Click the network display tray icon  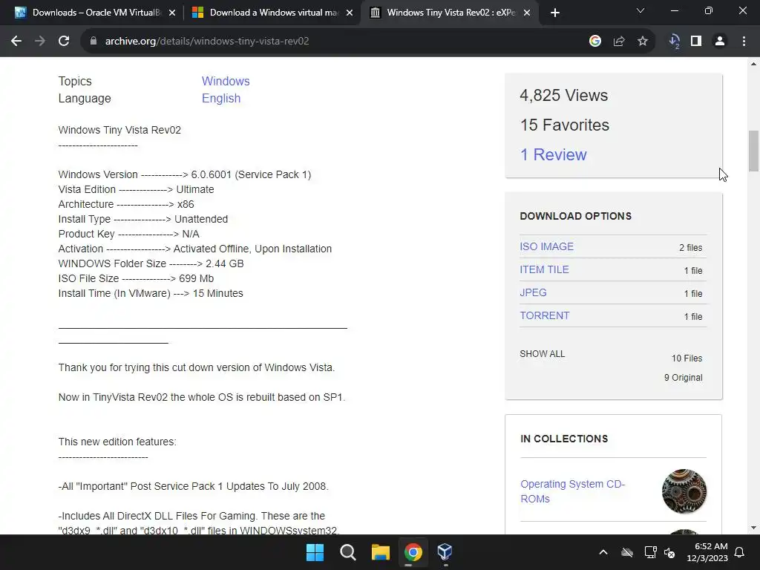click(650, 552)
